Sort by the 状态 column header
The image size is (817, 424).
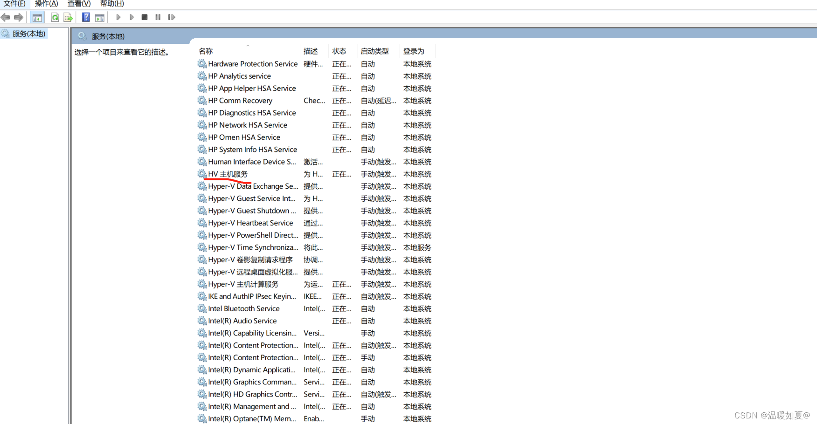pos(339,51)
